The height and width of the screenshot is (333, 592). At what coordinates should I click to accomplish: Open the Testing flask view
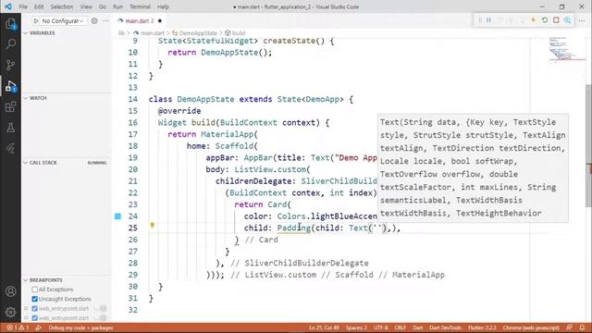click(10, 128)
